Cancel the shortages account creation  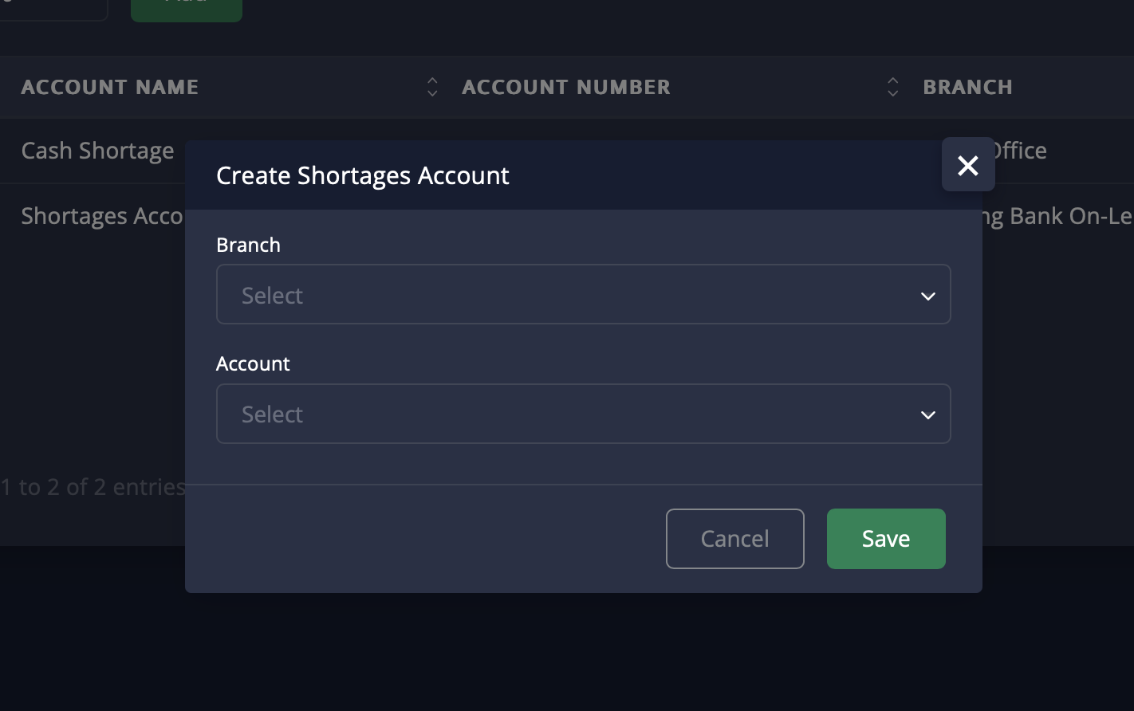coord(734,539)
